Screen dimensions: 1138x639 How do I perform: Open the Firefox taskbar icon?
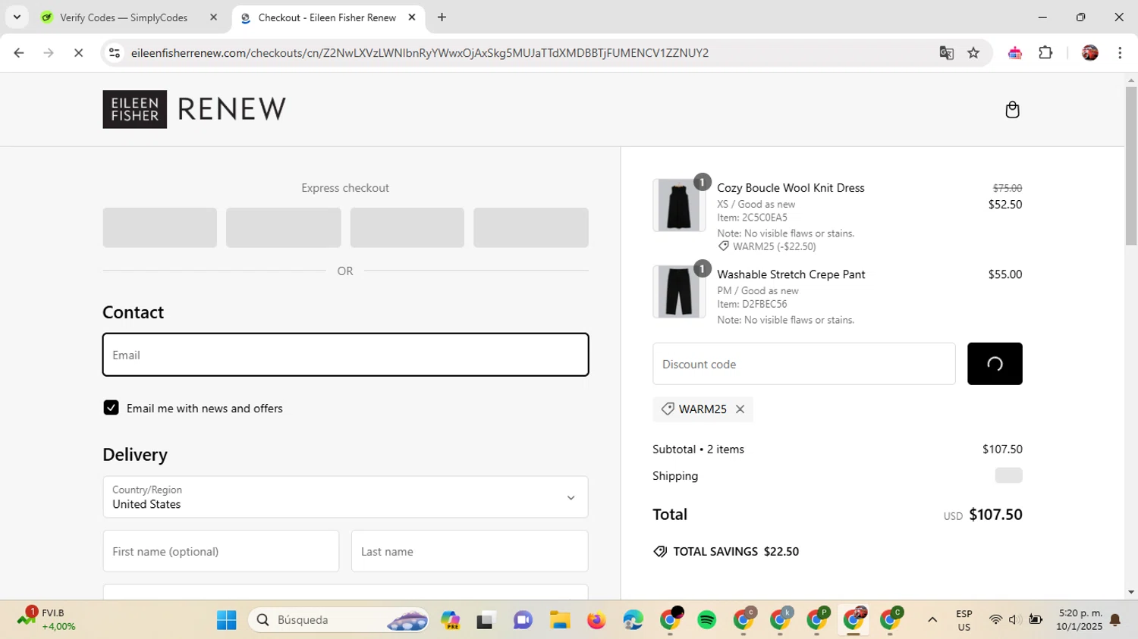click(596, 620)
